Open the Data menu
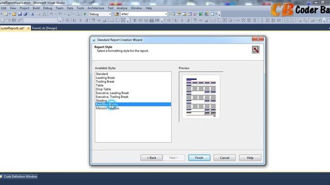This screenshot has height=185, width=330. [70, 8]
